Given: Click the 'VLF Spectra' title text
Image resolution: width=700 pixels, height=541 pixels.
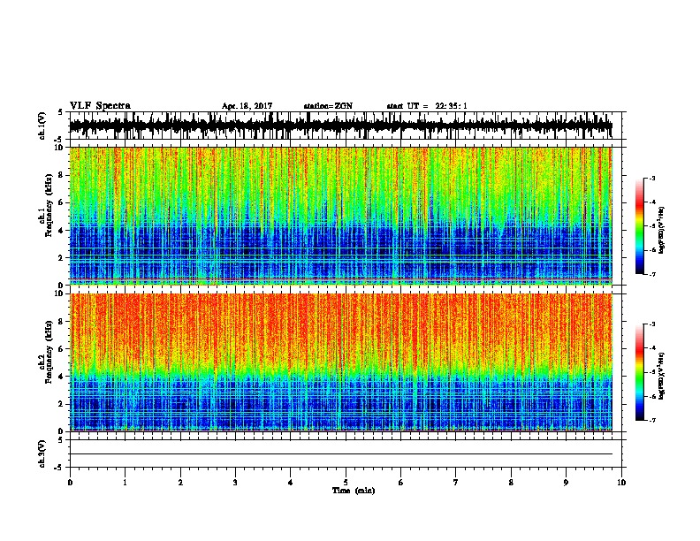Looking at the screenshot, I should pyautogui.click(x=100, y=106).
